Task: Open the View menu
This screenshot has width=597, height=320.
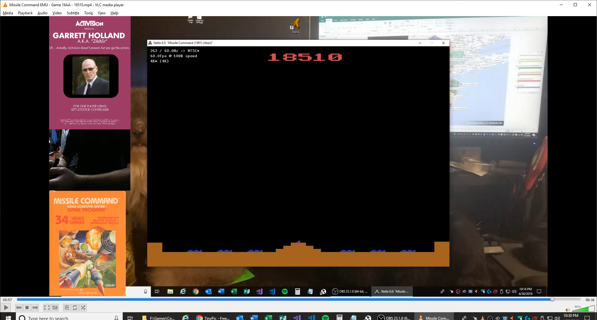Action: pos(102,13)
